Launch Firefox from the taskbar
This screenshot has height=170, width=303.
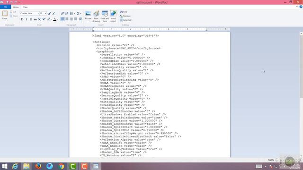pos(38,166)
